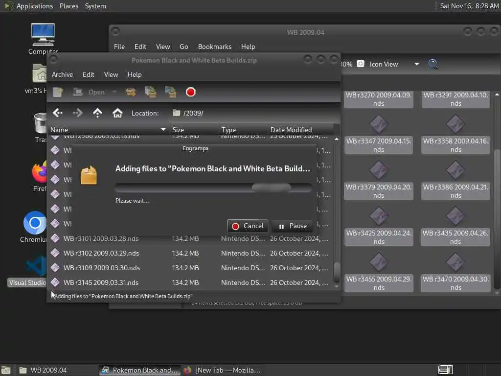Open the Firefox desktop icon
Viewport: 501px width, 376px height.
pos(39,176)
